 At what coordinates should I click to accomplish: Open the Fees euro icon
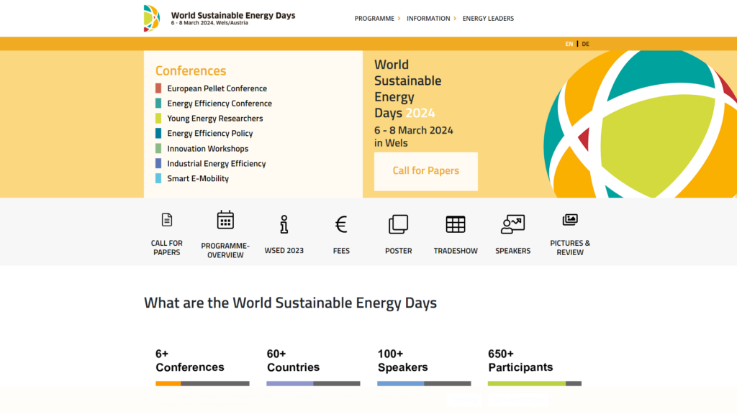pyautogui.click(x=341, y=224)
